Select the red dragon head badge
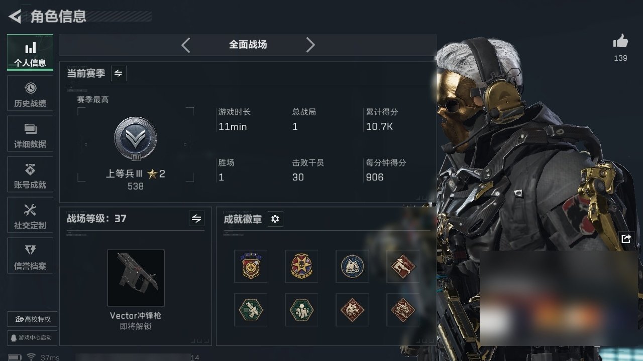Screen dimensions: 643x361 [403, 310]
